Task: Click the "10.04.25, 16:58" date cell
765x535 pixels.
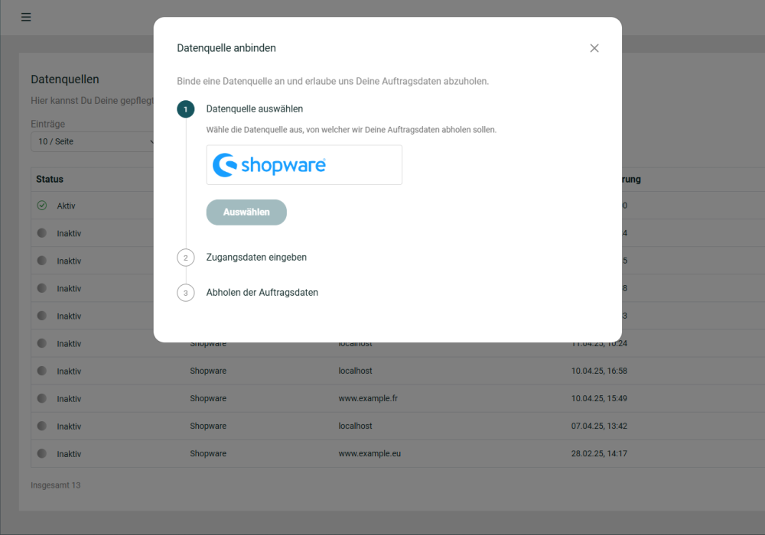Action: (x=599, y=371)
